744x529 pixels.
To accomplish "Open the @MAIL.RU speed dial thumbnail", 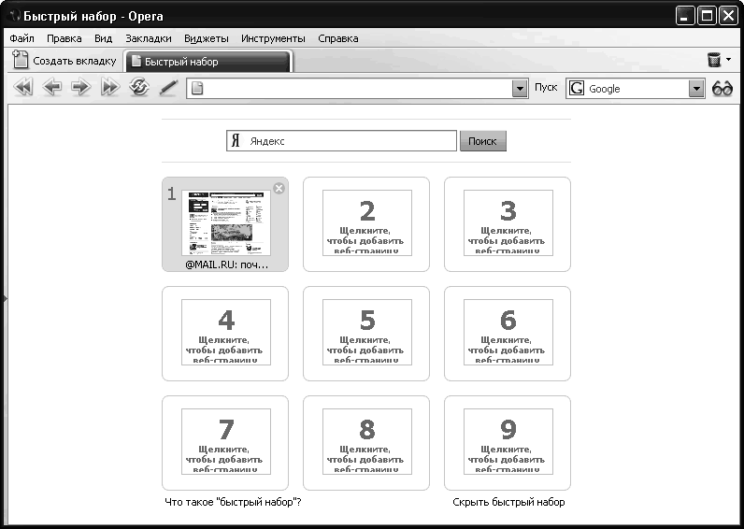I will tap(225, 222).
